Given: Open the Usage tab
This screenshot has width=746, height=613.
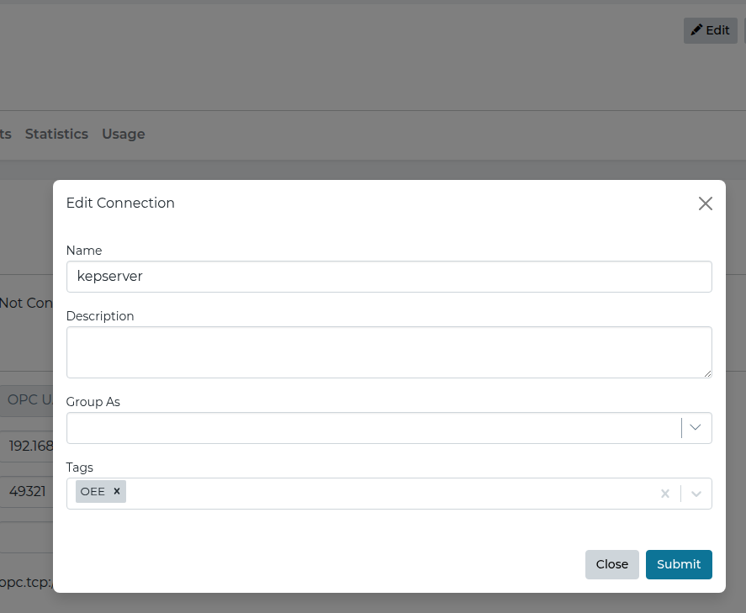Looking at the screenshot, I should 123,134.
